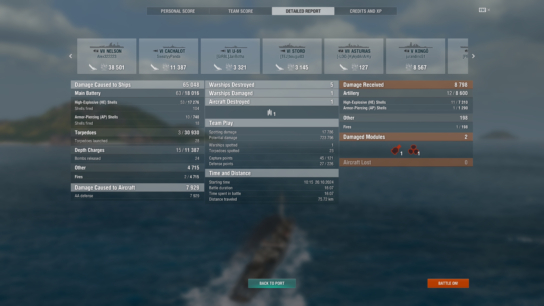Show next enemy ships with right arrow
Viewport: 544px width, 306px height.
point(473,56)
